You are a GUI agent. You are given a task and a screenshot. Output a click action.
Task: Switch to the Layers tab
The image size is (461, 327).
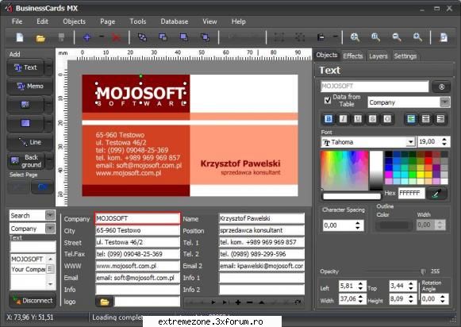tap(378, 56)
